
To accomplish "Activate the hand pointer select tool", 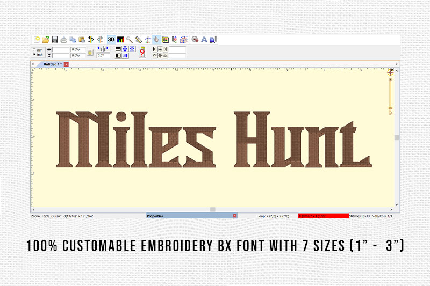I will click(156, 40).
